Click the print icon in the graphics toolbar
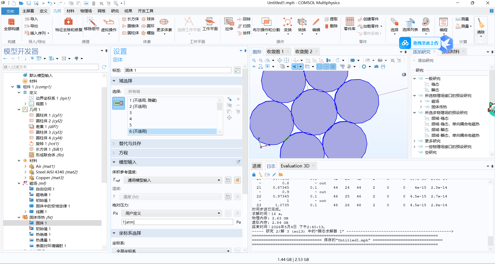 383,67
